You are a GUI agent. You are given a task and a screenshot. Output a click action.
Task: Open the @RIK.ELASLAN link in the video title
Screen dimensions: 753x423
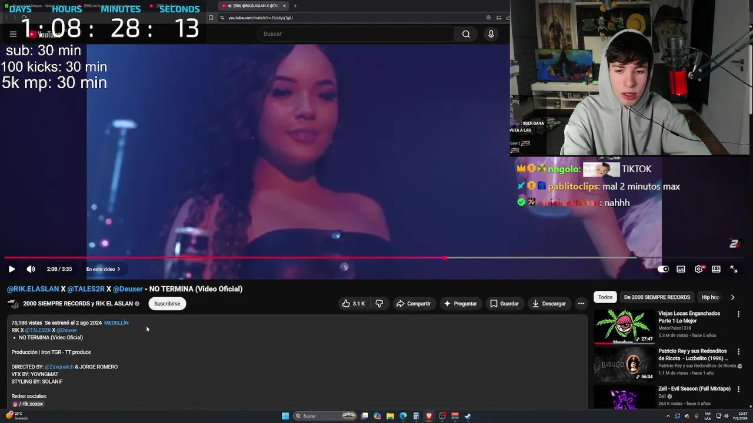point(33,289)
